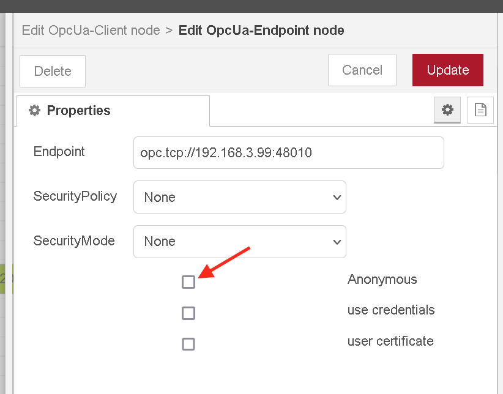Go back to Edit OpcUa-Client node breadcrumb
503x394 pixels.
91,31
